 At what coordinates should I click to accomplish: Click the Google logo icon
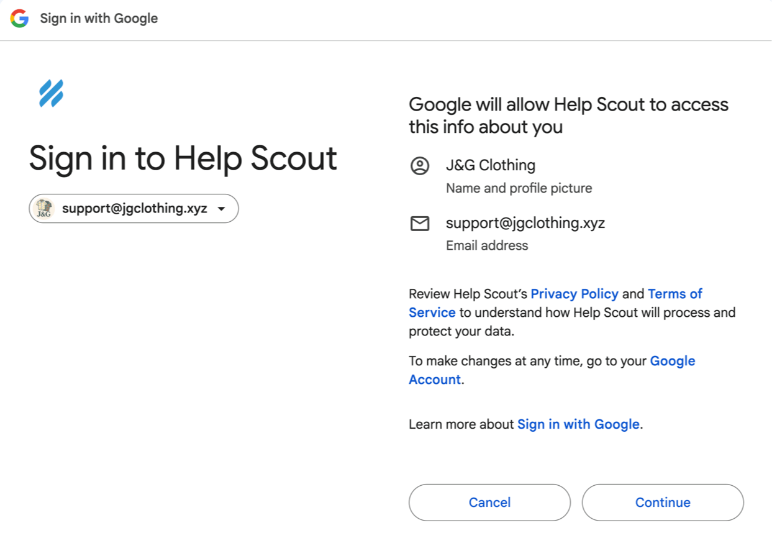(x=19, y=19)
